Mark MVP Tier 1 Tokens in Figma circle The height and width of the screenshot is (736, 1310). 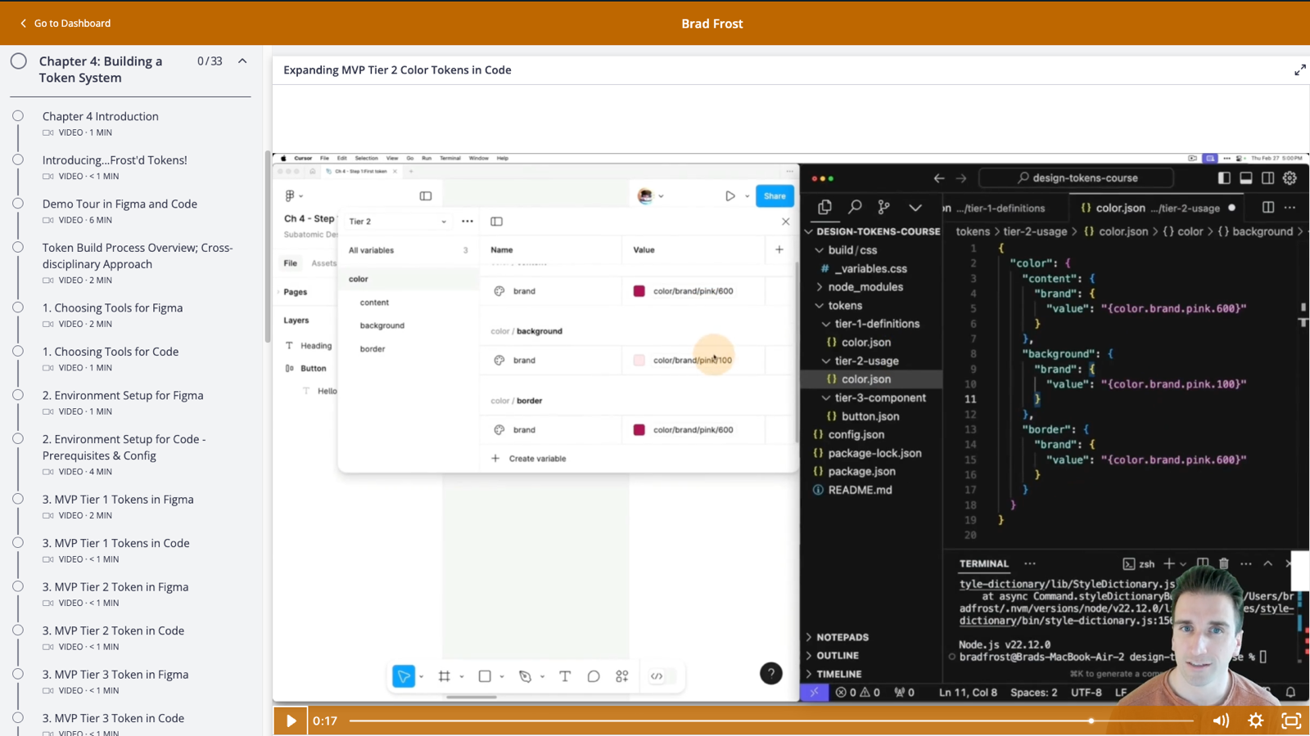(18, 499)
